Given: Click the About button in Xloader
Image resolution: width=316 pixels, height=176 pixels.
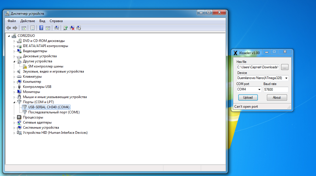Looking at the screenshot, I should click(277, 97).
